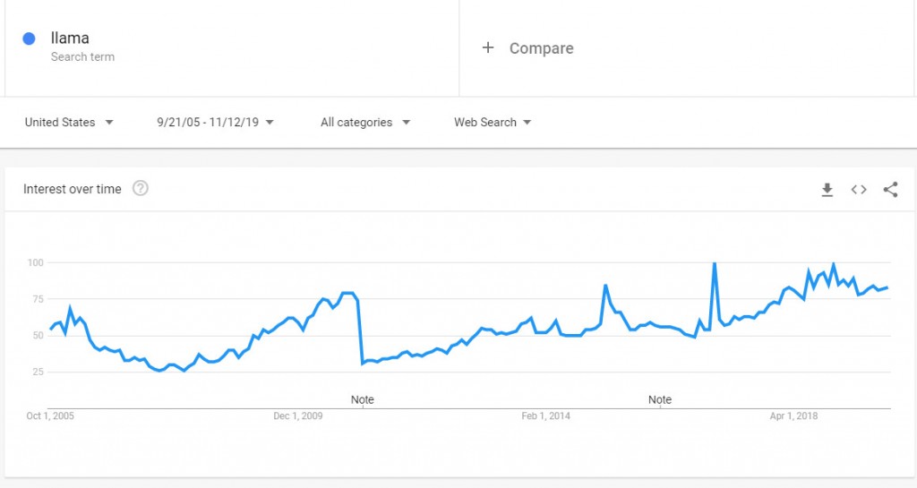Share the Interest over time chart
Viewport: 917px width, 488px height.
pyautogui.click(x=890, y=189)
